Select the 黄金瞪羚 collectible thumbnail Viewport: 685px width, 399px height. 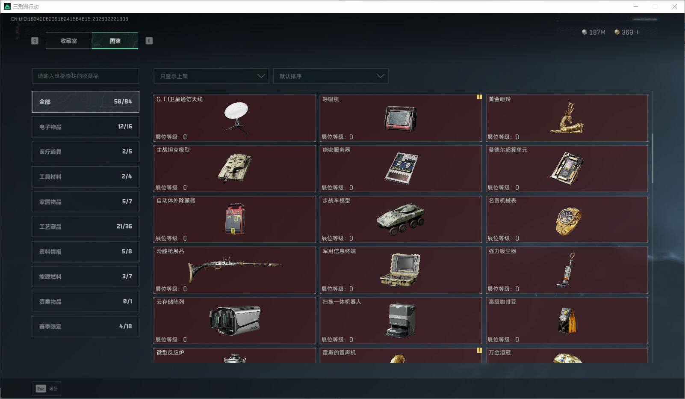[566, 119]
